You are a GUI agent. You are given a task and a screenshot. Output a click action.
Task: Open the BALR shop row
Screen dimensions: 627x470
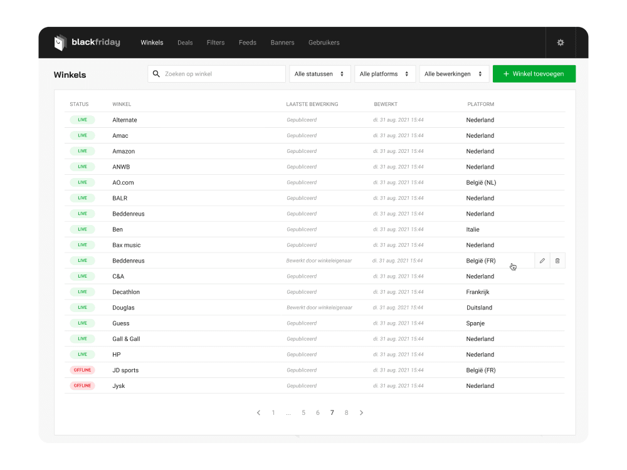tap(315, 198)
